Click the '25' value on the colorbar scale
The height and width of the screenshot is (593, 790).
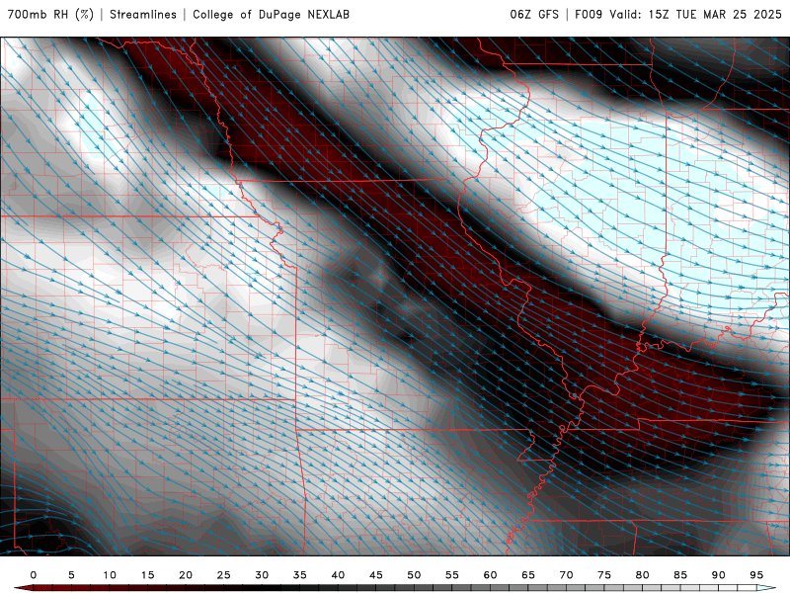[224, 575]
